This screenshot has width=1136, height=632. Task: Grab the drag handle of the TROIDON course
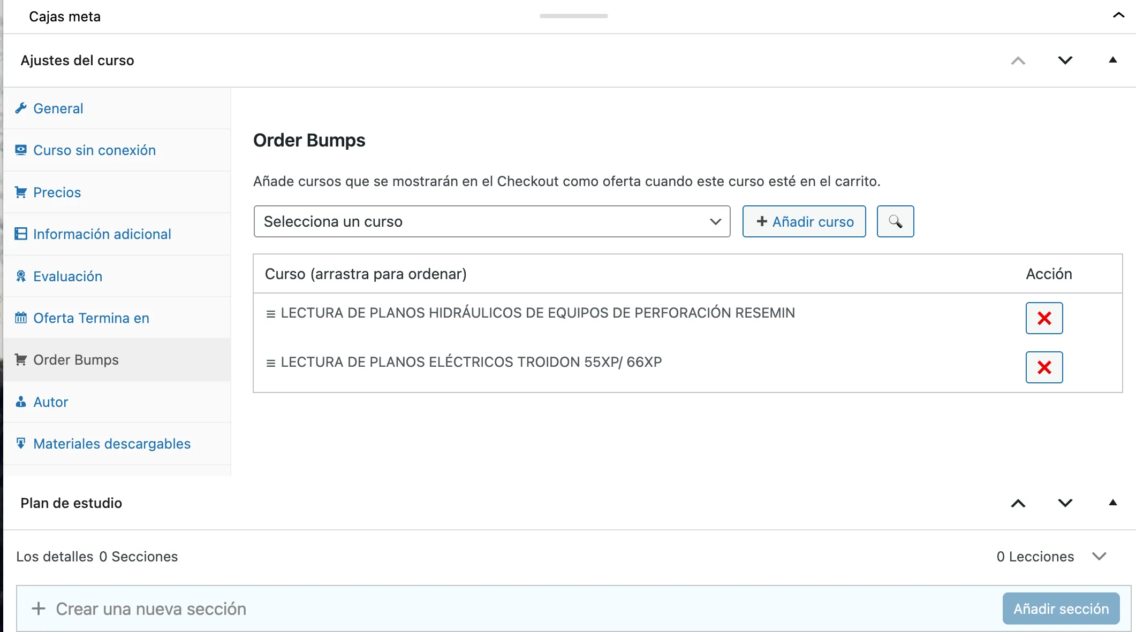tap(271, 363)
